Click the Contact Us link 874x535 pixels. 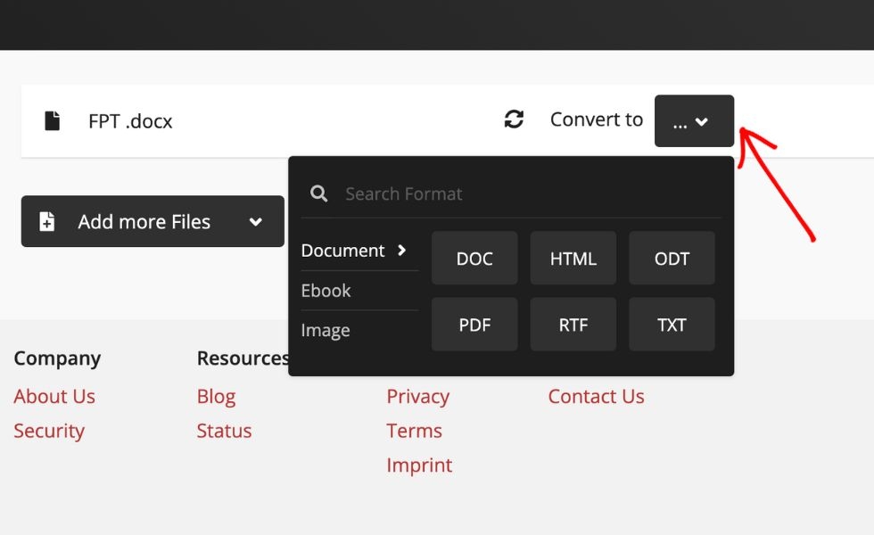coord(596,396)
